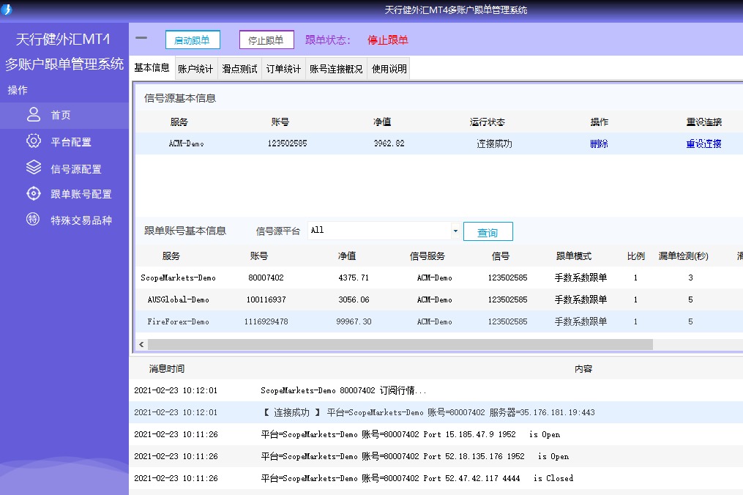Click the 查询 query button
743x495 pixels.
pyautogui.click(x=488, y=232)
